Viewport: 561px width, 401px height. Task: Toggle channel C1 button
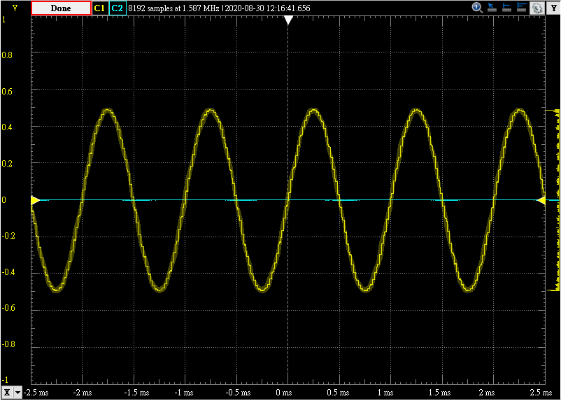point(100,8)
